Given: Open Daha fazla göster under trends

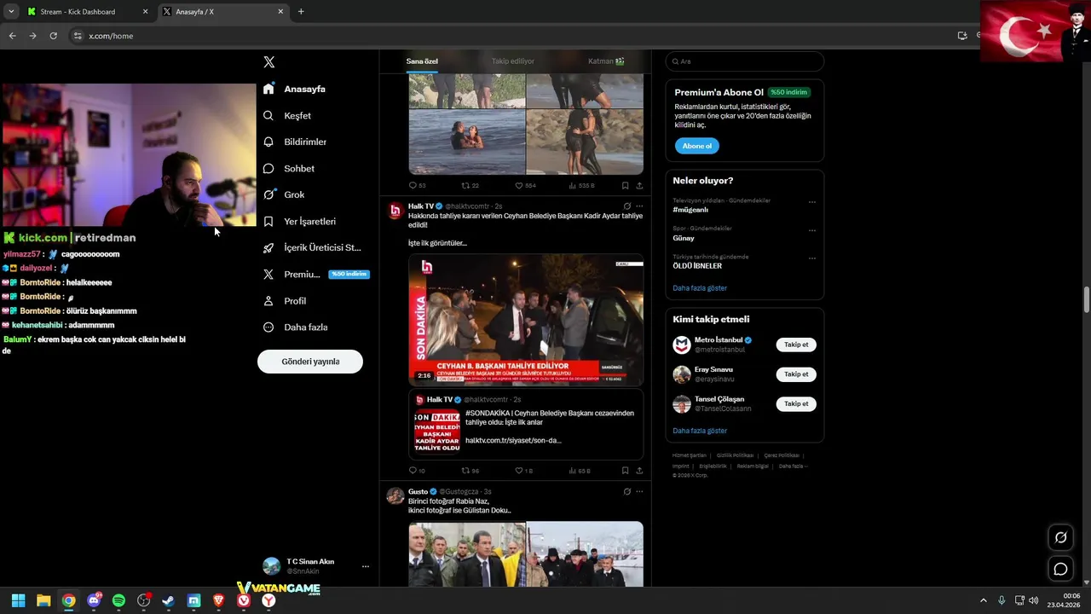Looking at the screenshot, I should [700, 288].
